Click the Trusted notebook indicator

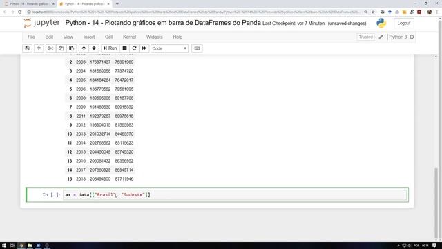tap(365, 37)
